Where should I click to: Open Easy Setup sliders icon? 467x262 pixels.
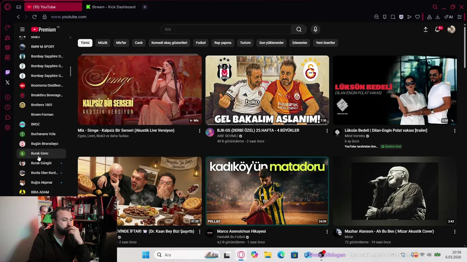[x=459, y=17]
